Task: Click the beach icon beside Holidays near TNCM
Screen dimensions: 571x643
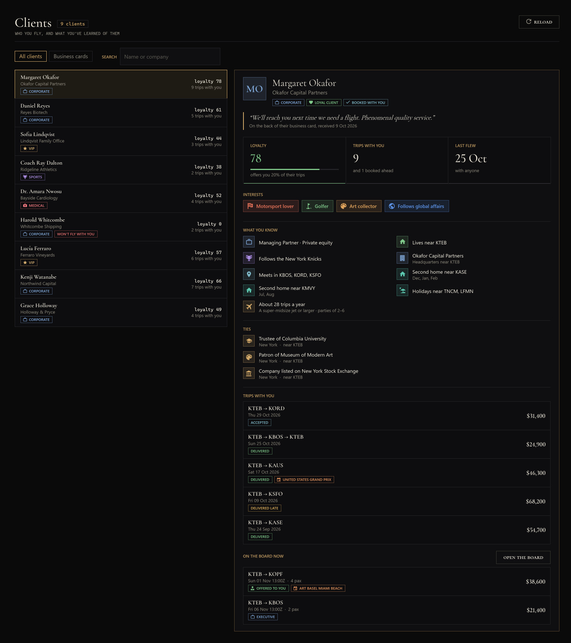Action: point(402,291)
